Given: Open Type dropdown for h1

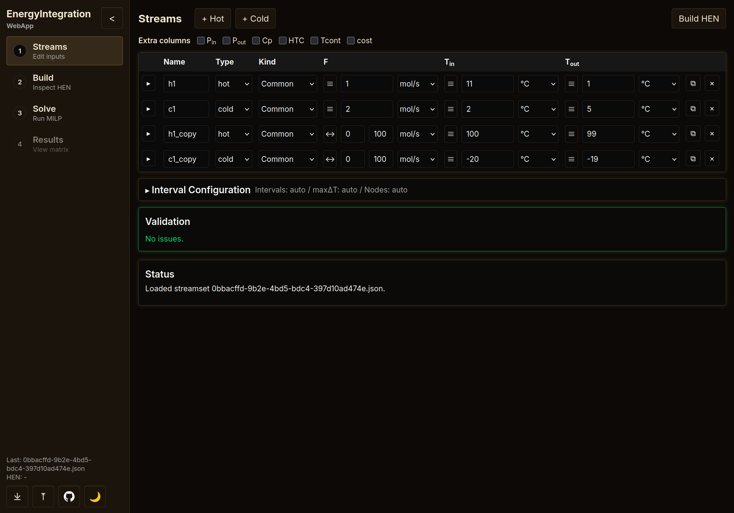Looking at the screenshot, I should click(x=233, y=84).
